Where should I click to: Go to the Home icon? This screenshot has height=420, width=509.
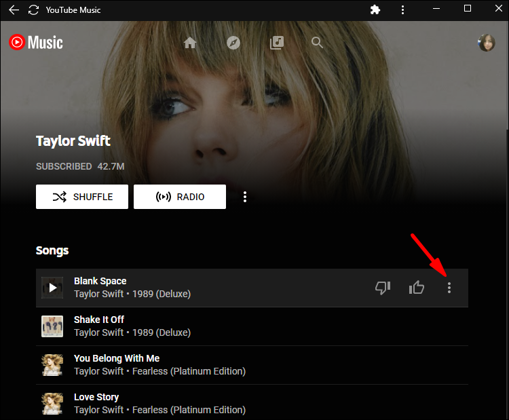click(190, 43)
